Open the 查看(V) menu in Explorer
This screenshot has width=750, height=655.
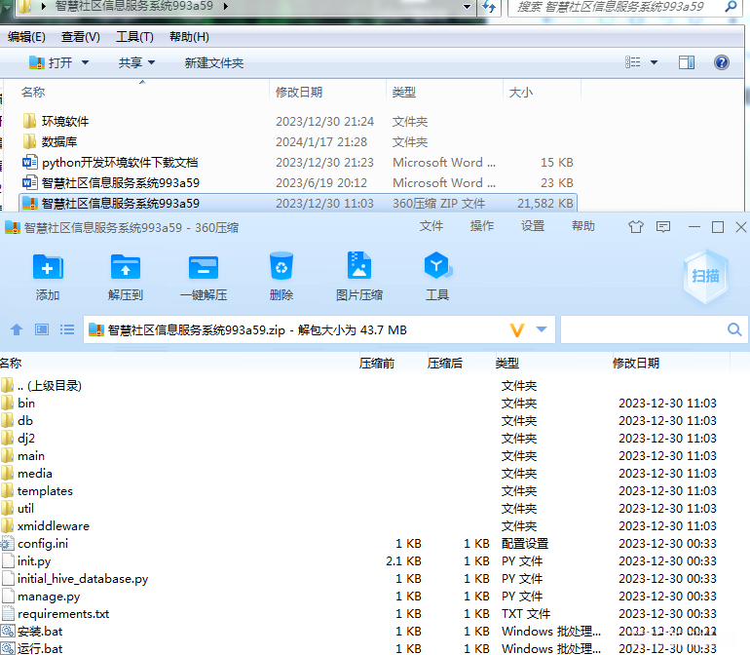pyautogui.click(x=80, y=37)
